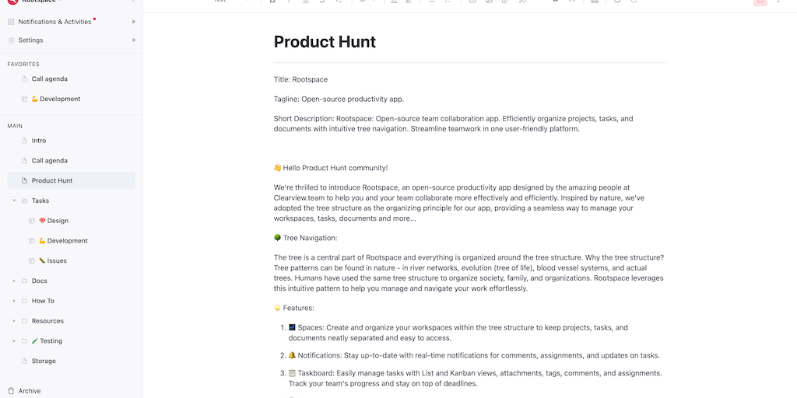Screen dimensions: 797x398
Task: Click the Archive trash icon
Action: tap(11, 391)
